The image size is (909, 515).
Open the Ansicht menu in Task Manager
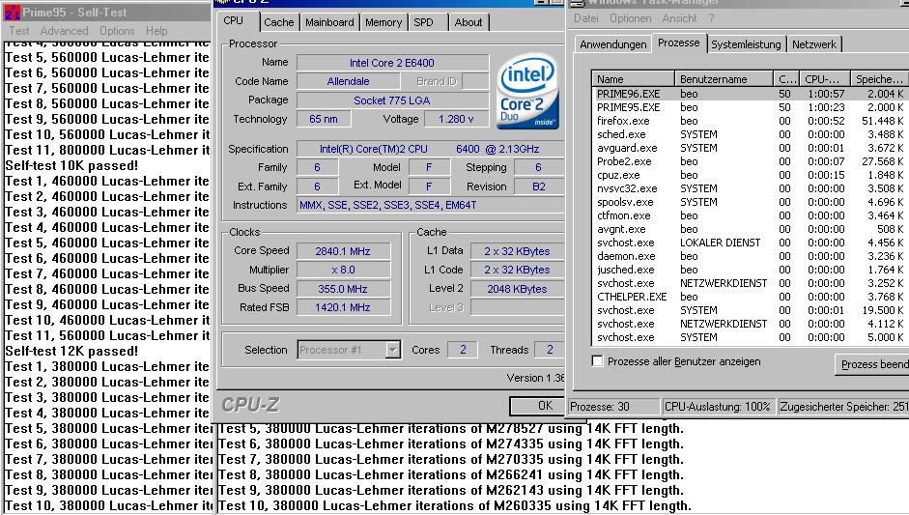[679, 18]
